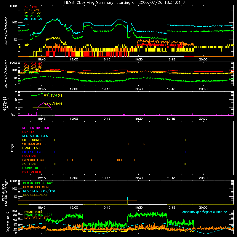Click the A0.1 label on GOES axis
Viewport: 237px width, 237px height.
point(13,115)
